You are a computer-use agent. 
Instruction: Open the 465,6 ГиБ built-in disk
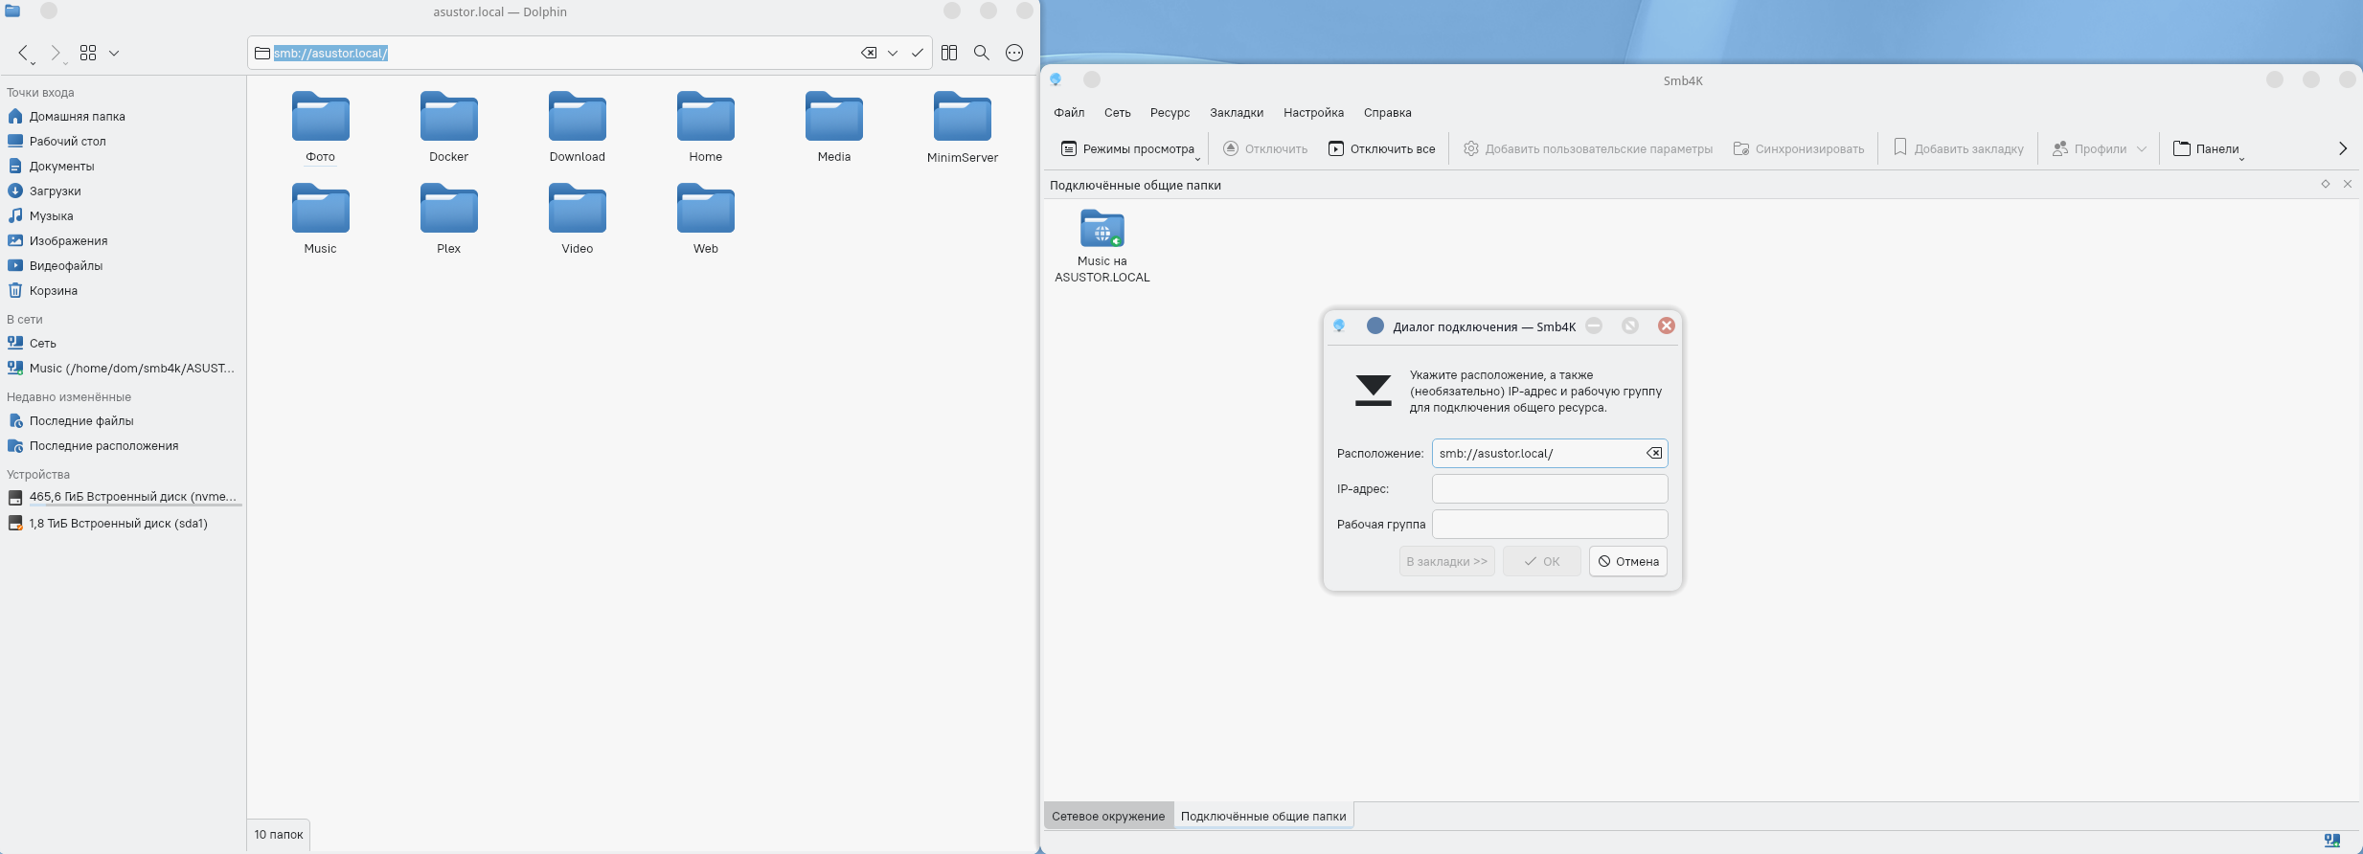(x=123, y=497)
